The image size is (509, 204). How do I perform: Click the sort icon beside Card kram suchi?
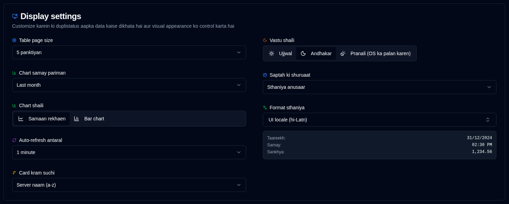pyautogui.click(x=14, y=173)
